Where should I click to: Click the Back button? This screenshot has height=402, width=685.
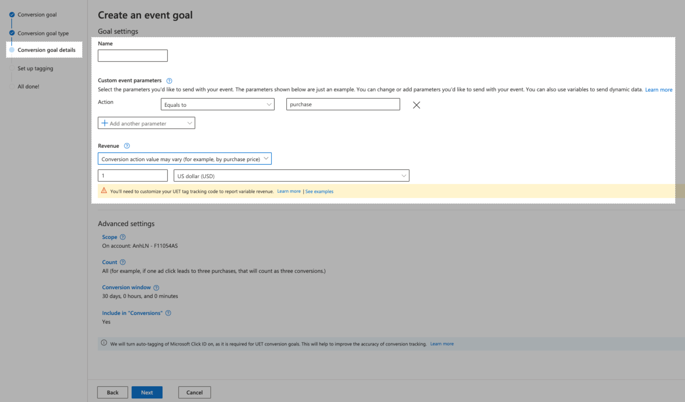tap(113, 393)
